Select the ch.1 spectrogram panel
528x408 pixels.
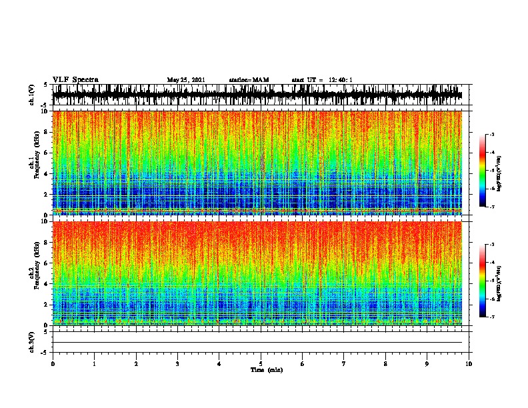pyautogui.click(x=257, y=163)
